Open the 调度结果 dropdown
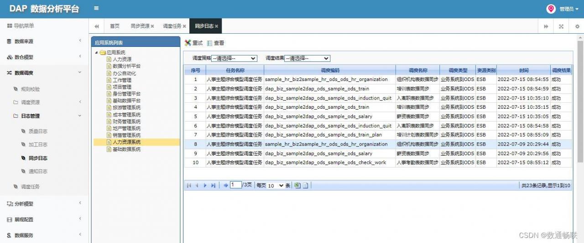584x243 pixels. (307, 58)
